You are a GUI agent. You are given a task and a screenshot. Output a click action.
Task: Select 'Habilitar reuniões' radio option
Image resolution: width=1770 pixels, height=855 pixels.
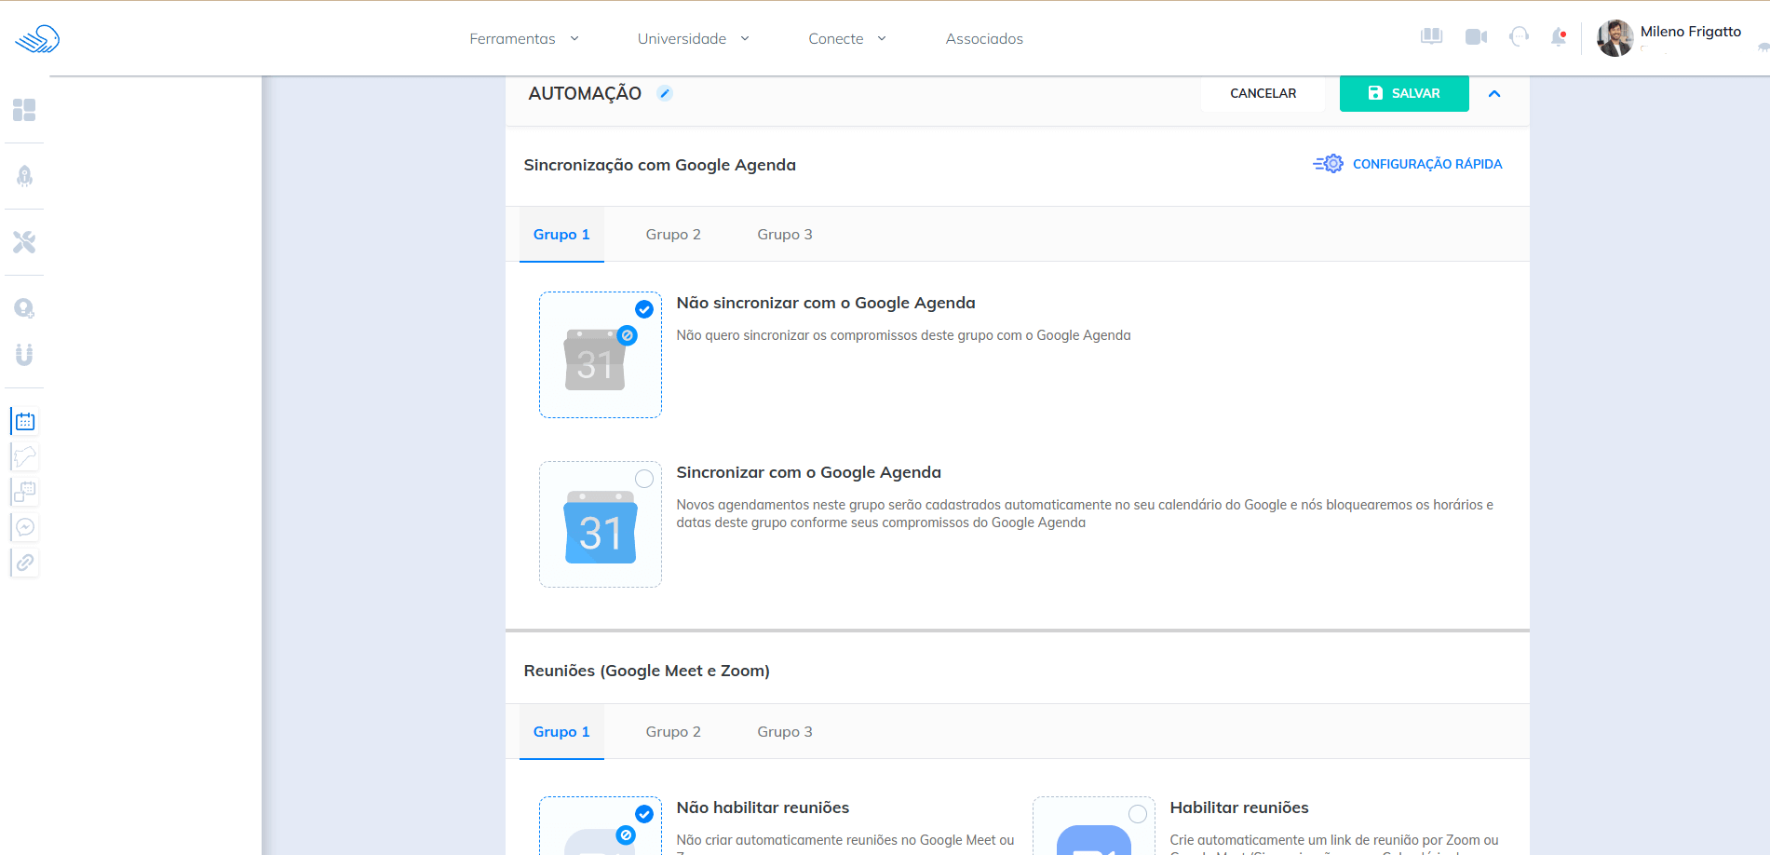coord(1137,814)
